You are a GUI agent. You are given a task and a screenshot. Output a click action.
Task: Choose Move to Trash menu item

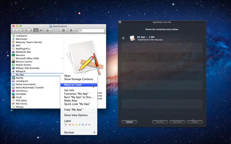tap(79, 85)
